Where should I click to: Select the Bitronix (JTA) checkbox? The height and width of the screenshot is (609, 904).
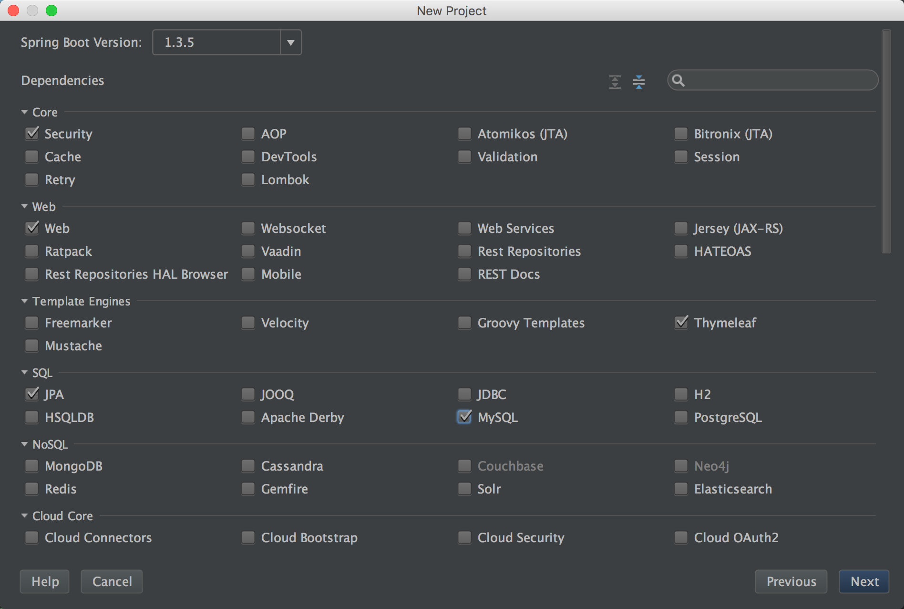(681, 133)
